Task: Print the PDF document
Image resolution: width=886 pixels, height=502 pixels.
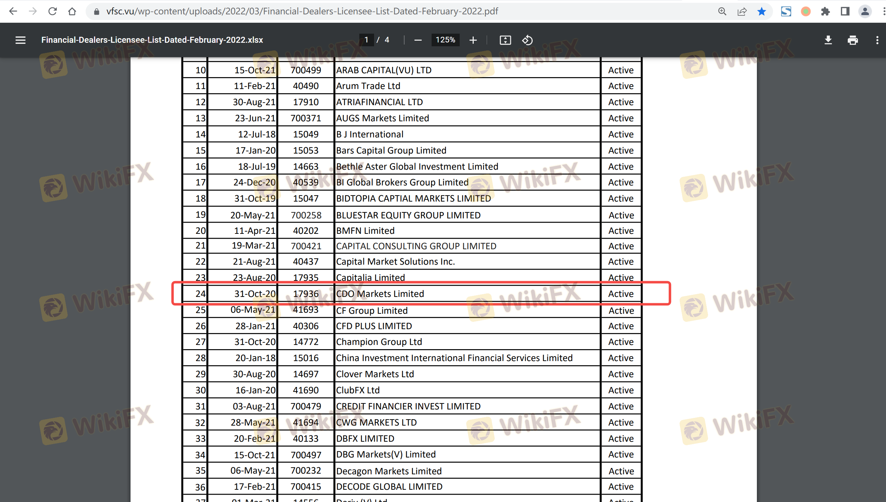Action: 852,40
